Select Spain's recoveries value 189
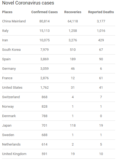Image resolution: width=117 pixels, height=160 pixels. tap(73, 59)
